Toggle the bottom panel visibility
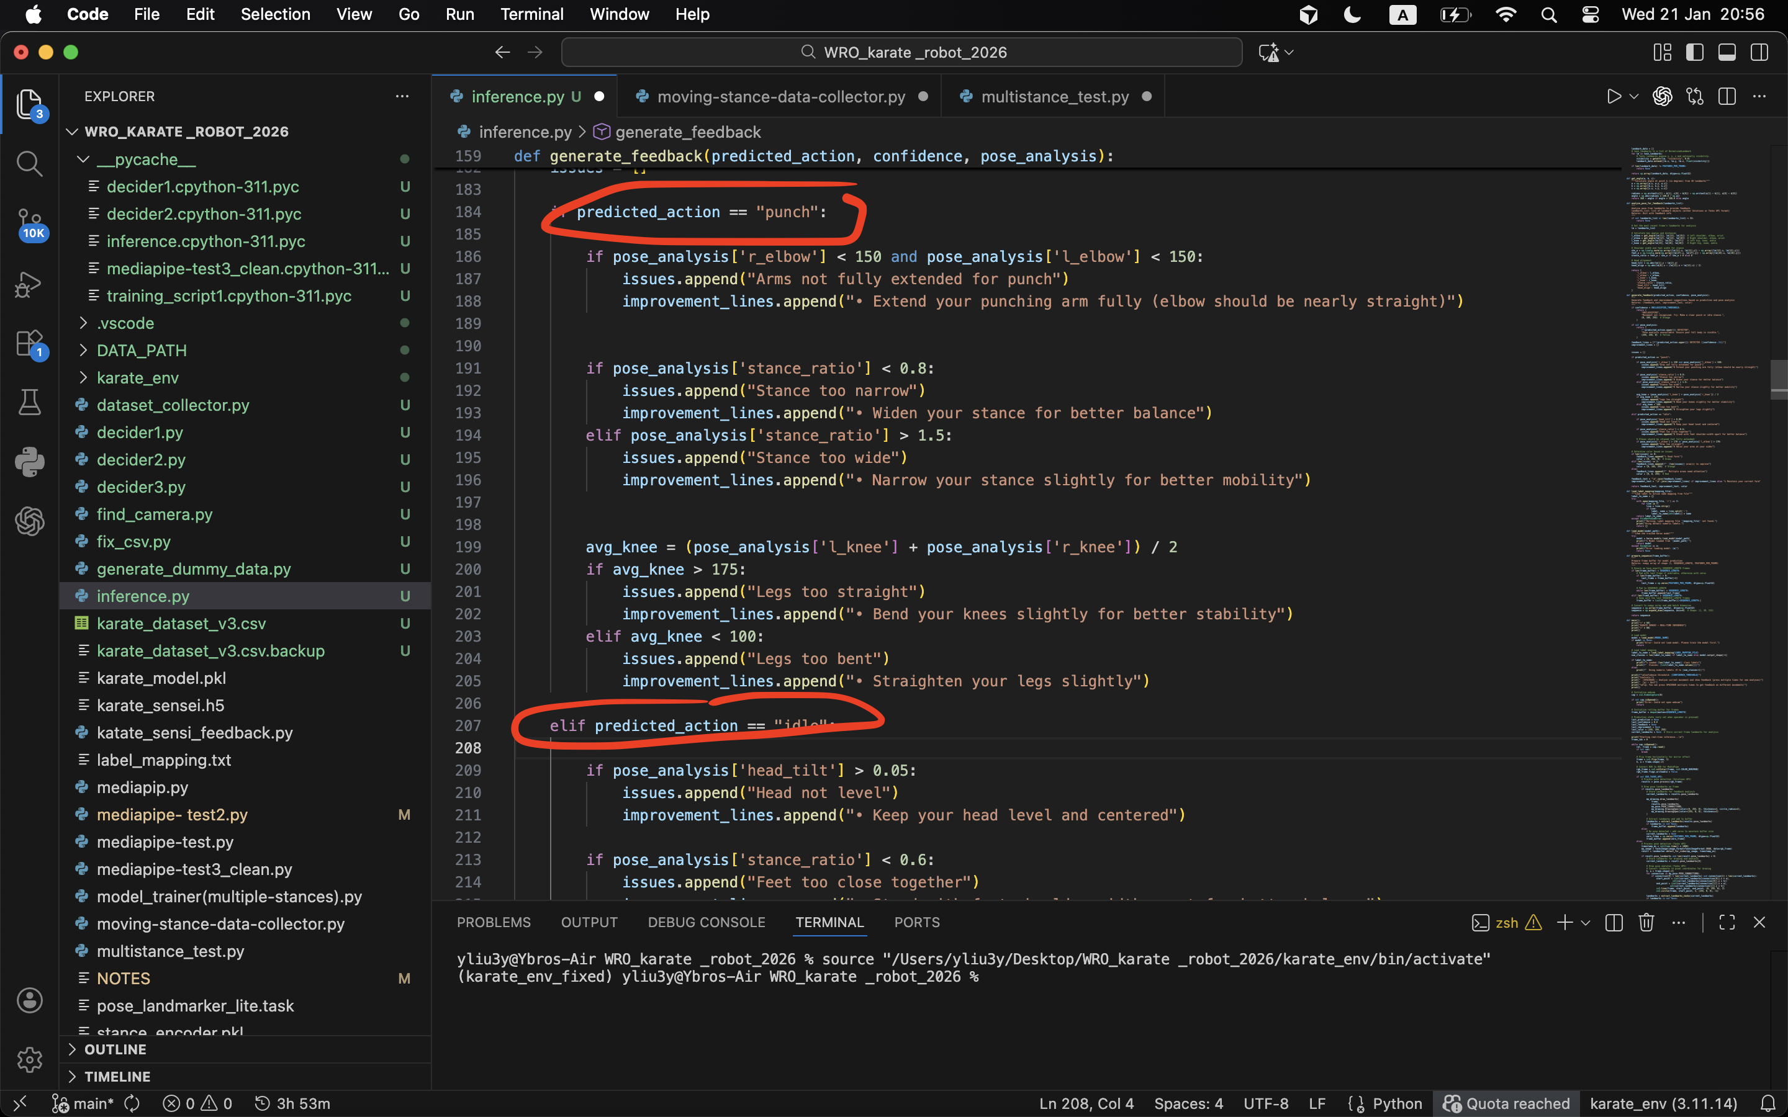This screenshot has width=1788, height=1117. [x=1727, y=53]
